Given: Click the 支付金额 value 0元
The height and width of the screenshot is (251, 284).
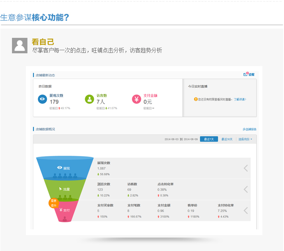Looking at the screenshot, I should click(x=148, y=102).
